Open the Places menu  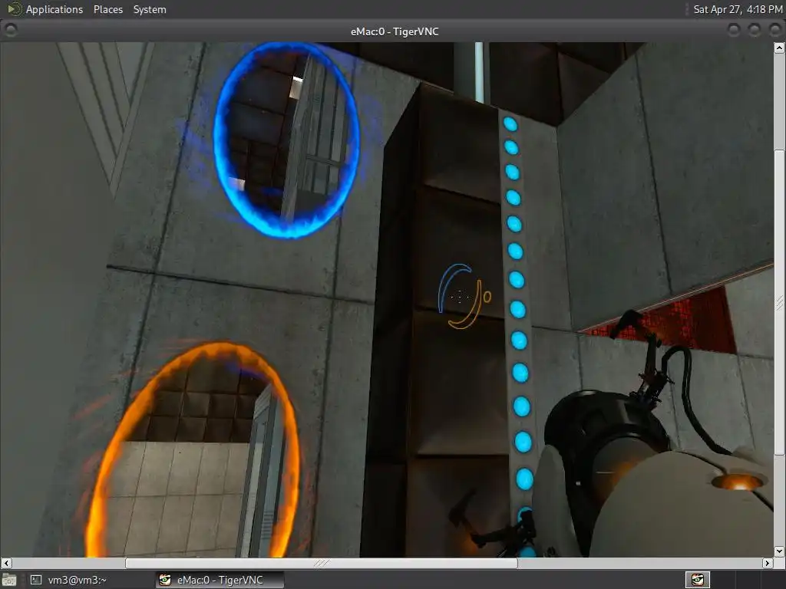pos(107,9)
